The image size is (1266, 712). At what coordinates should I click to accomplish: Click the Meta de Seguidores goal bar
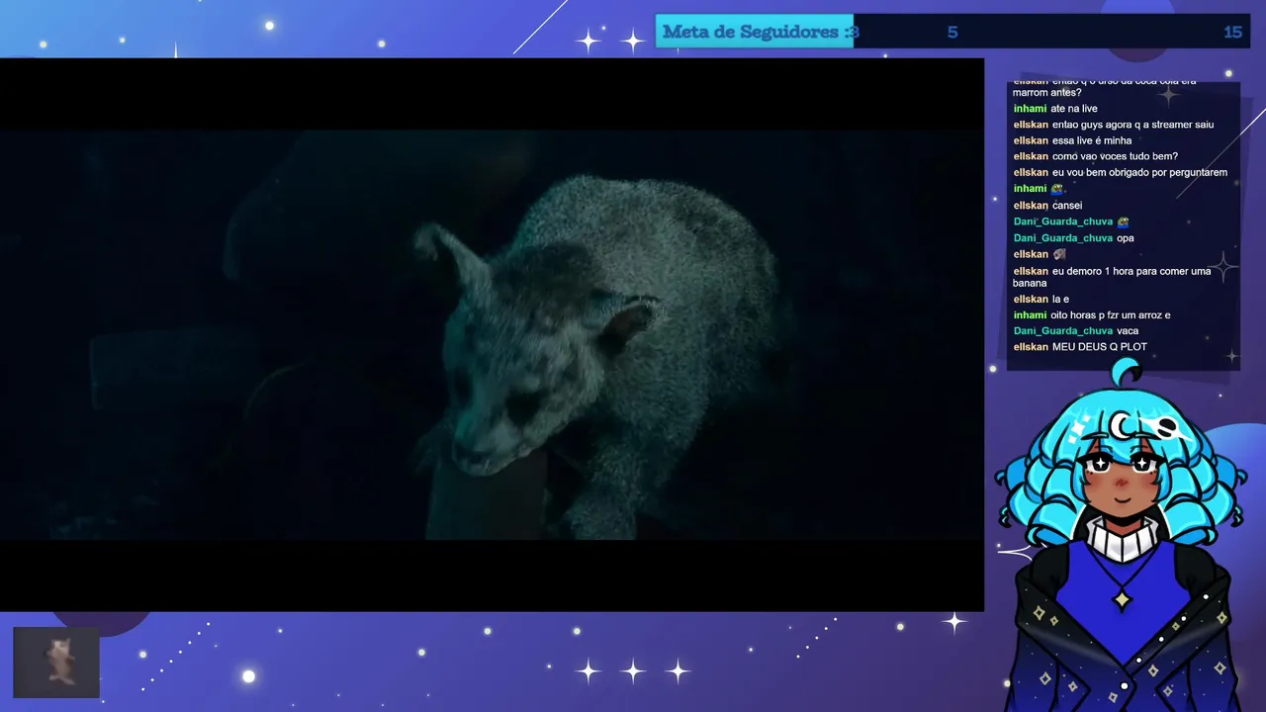click(x=952, y=32)
